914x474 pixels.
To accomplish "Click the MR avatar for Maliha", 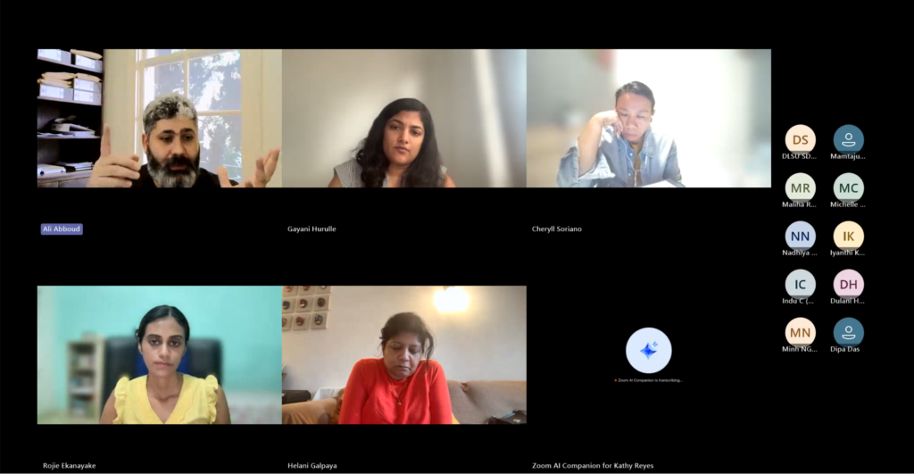I will (800, 187).
